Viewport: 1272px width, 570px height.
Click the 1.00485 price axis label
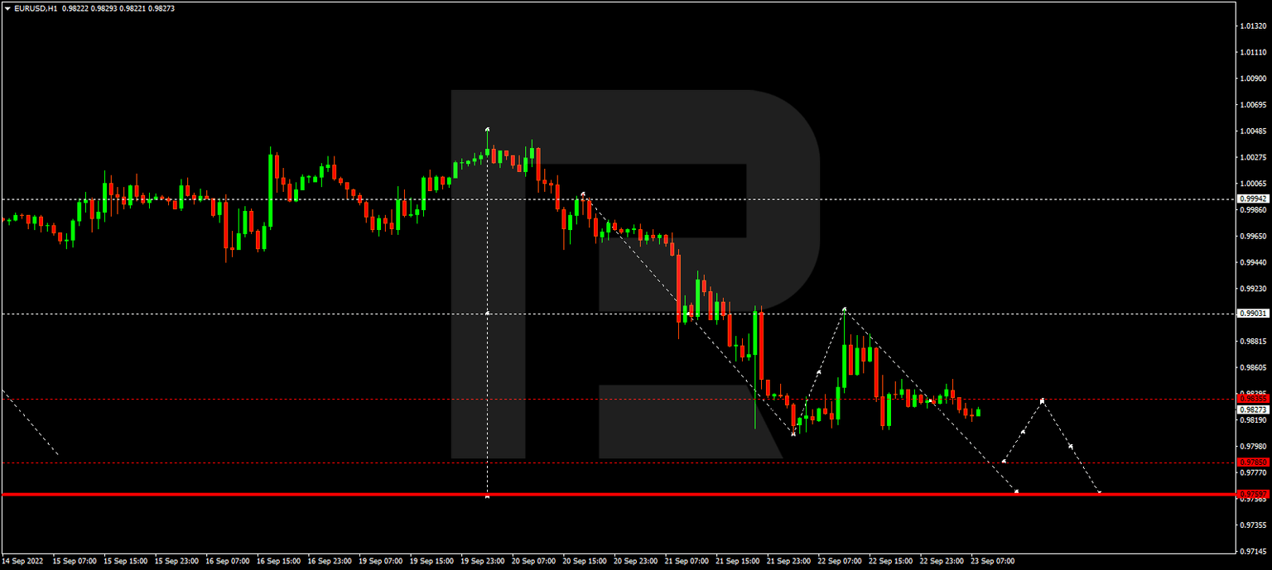(1254, 131)
